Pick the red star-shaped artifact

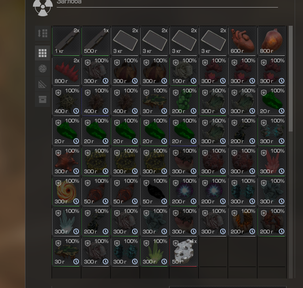[x=66, y=162]
